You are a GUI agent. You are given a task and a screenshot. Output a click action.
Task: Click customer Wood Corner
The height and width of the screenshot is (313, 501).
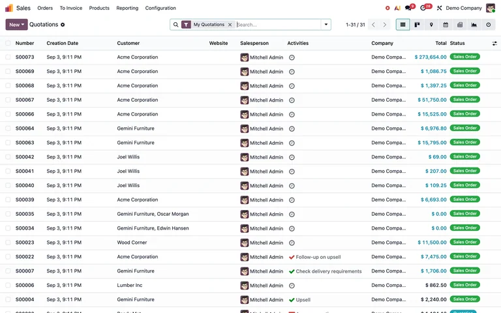[132, 243]
